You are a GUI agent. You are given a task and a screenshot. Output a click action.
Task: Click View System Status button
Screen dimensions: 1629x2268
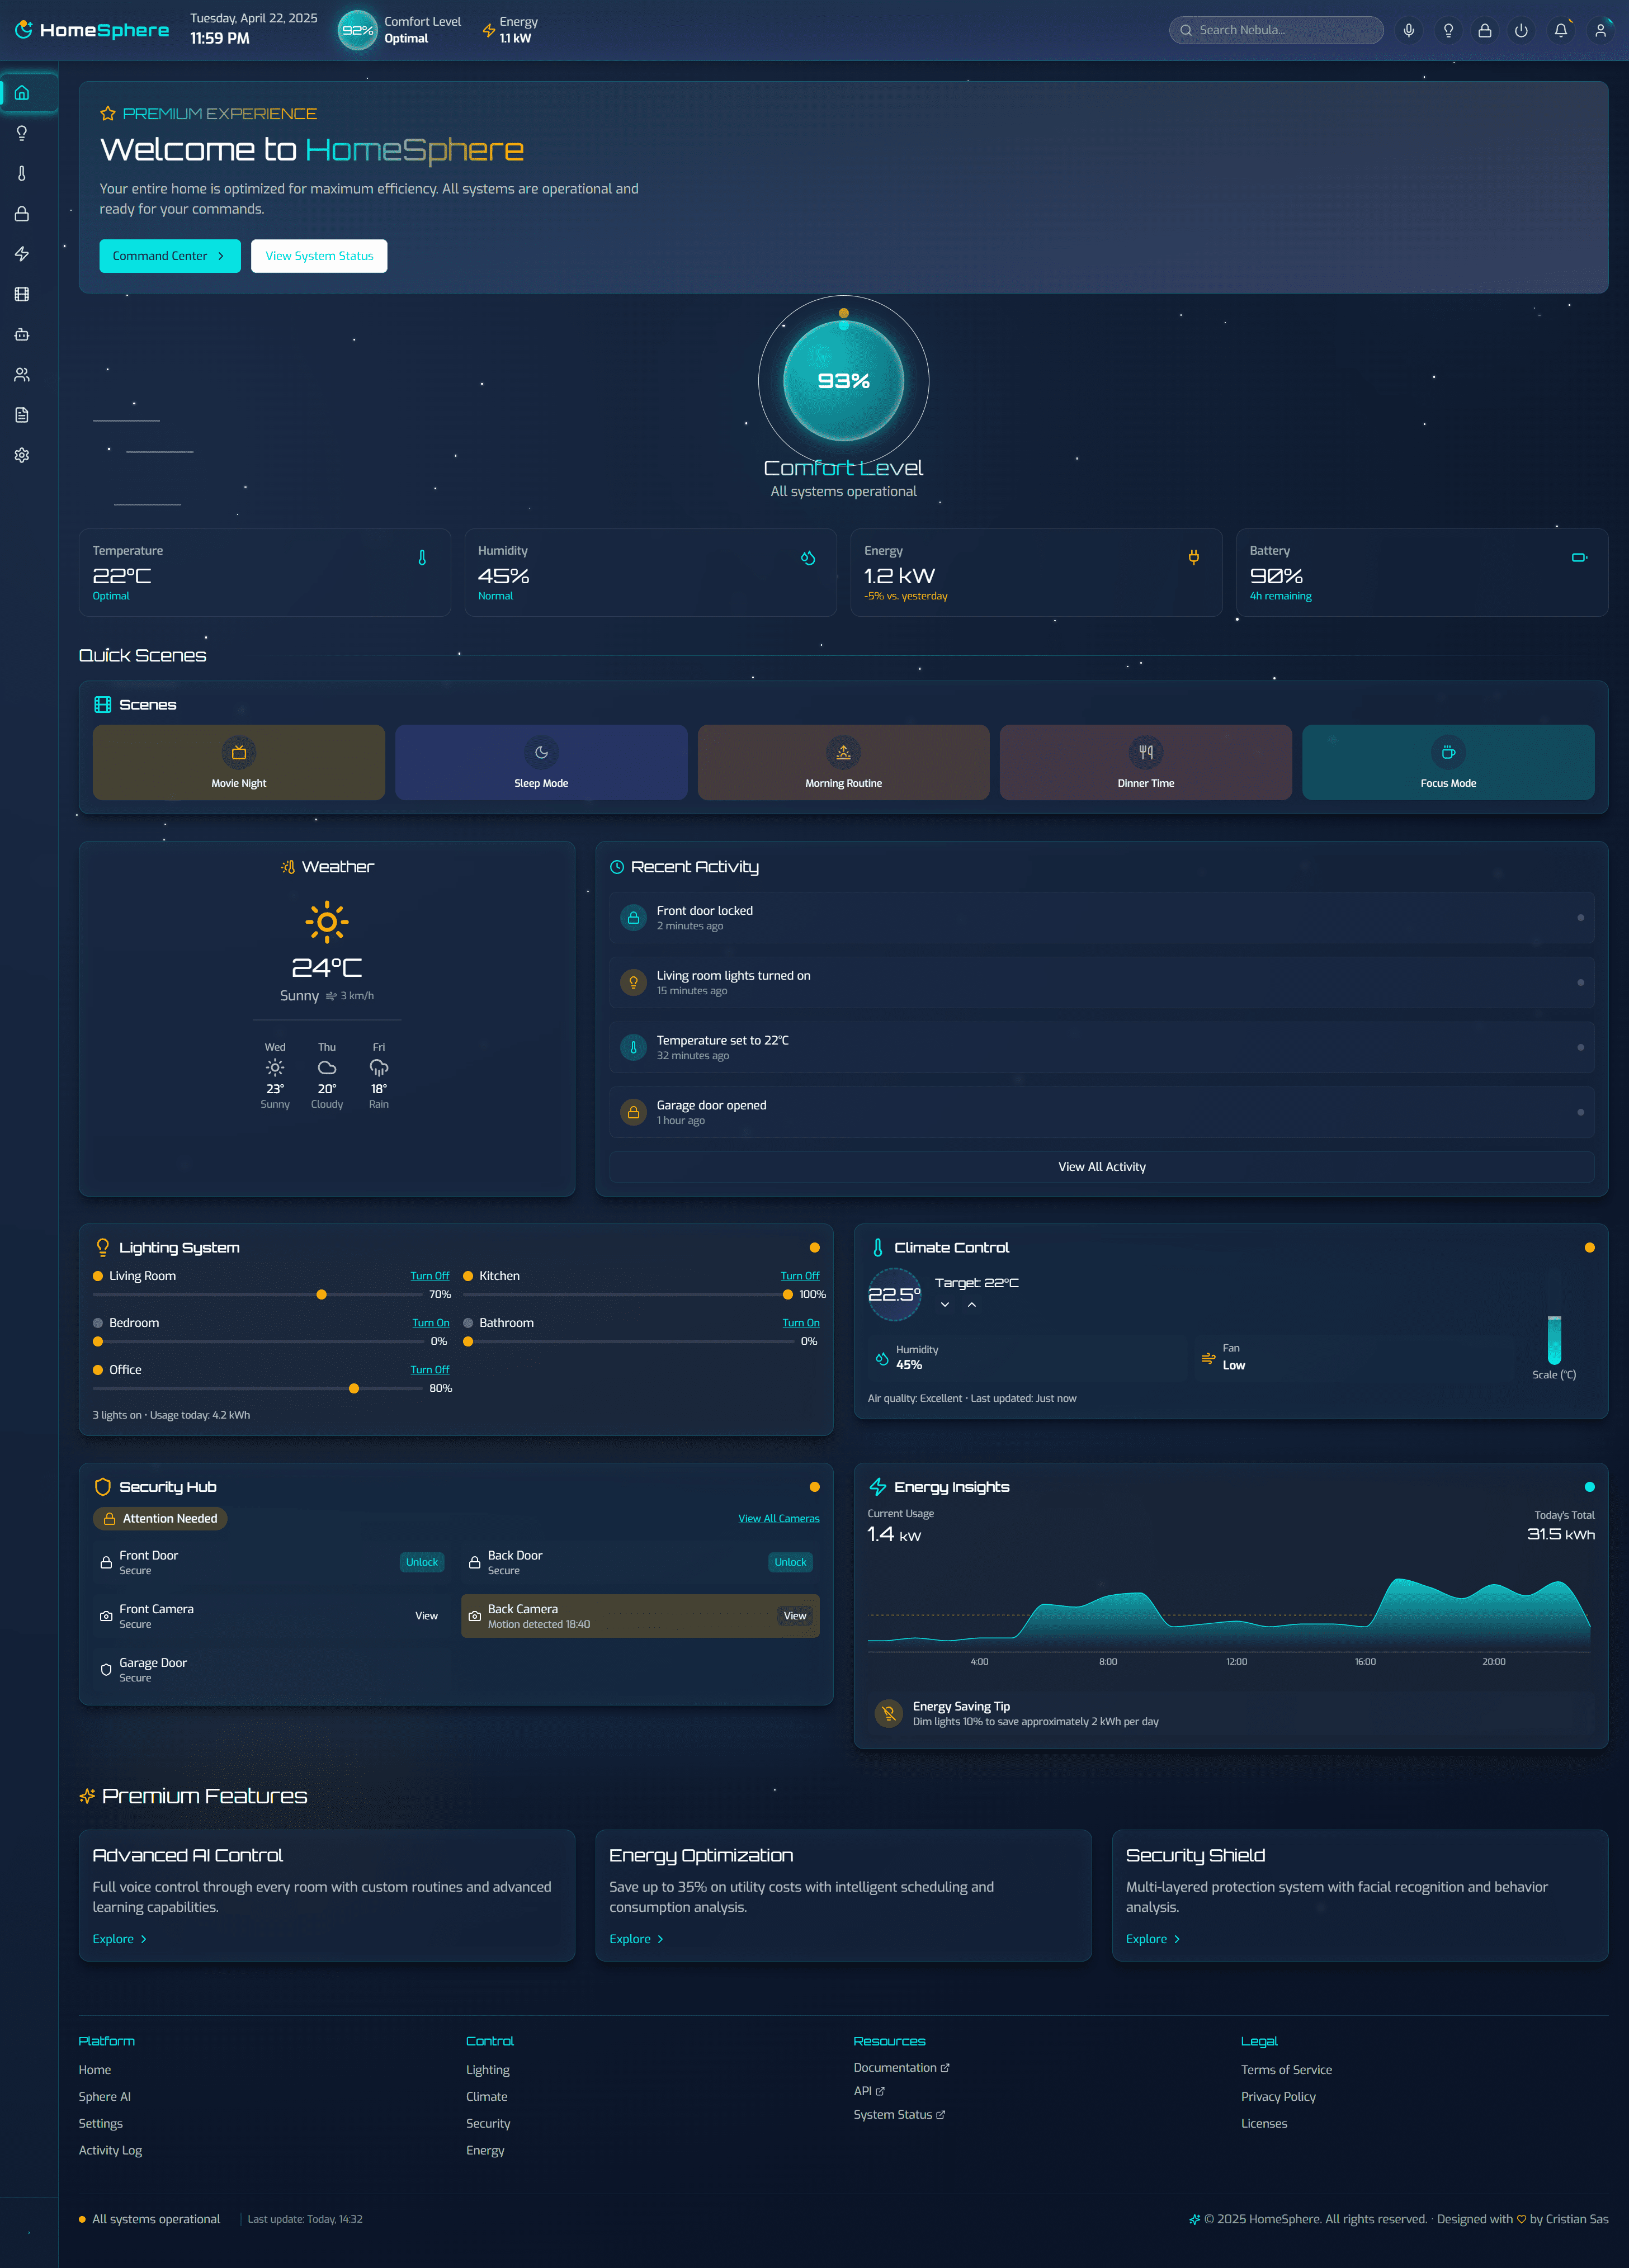319,256
